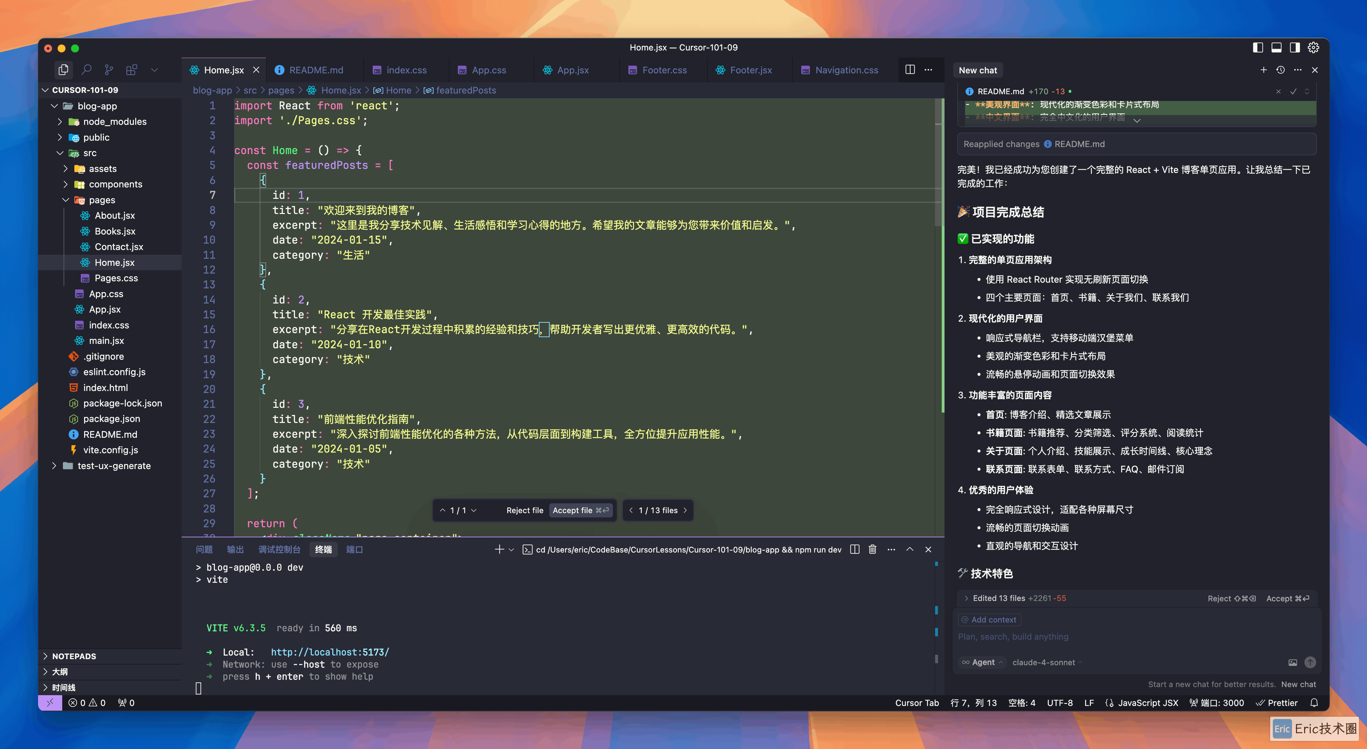Click Add context button in chat
Screen dimensions: 1367x749
click(989, 619)
